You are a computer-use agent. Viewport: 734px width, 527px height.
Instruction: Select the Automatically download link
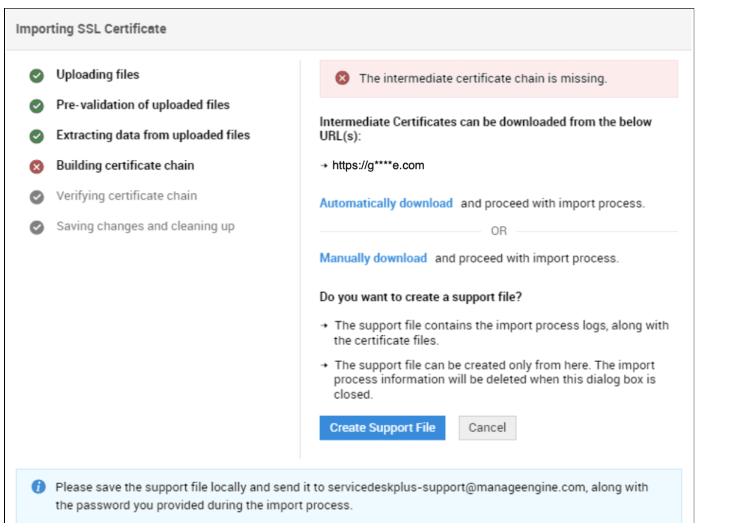coord(386,203)
